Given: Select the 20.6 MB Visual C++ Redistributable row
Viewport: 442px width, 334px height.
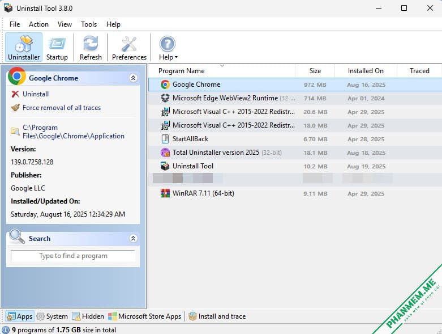Looking at the screenshot, I should (295, 112).
